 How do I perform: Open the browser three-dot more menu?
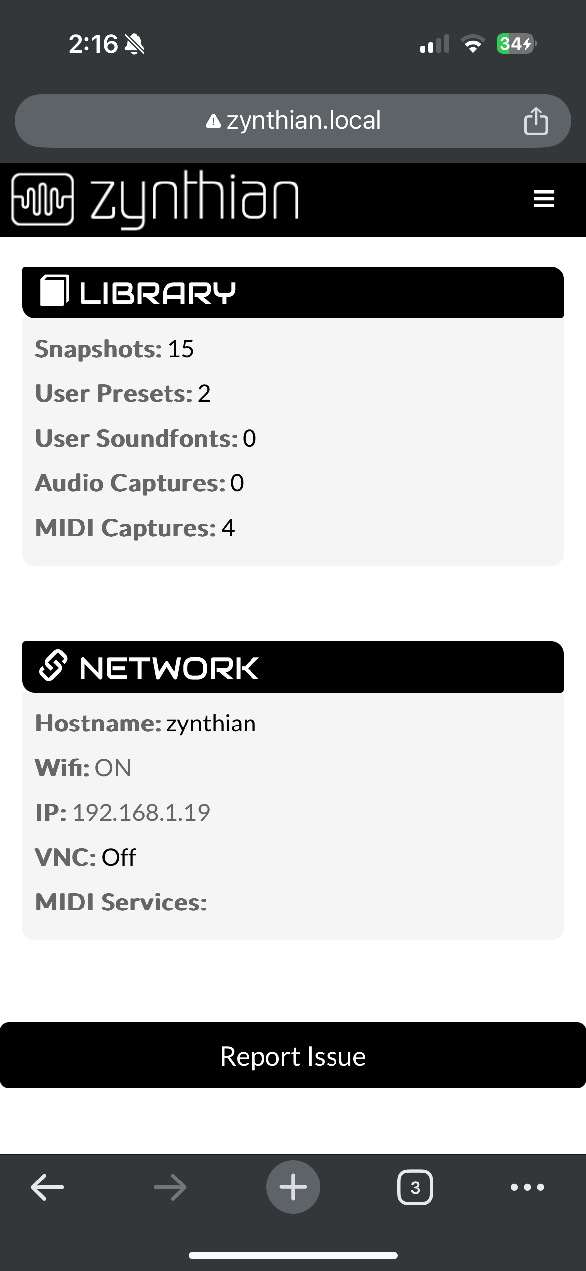tap(527, 1187)
